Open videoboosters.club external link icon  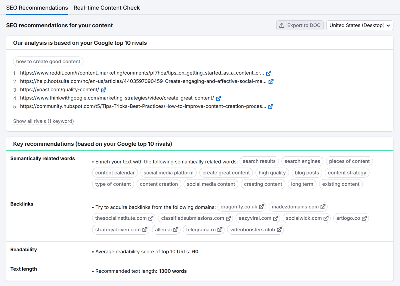(279, 230)
